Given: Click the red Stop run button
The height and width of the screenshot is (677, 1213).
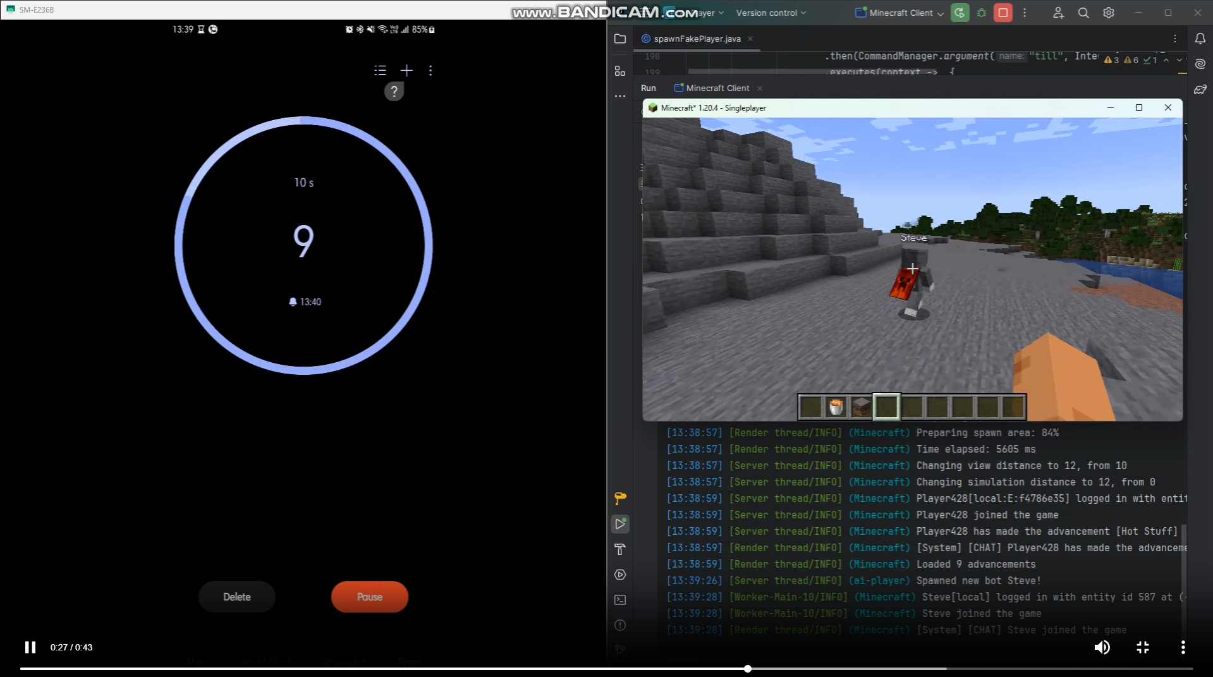Looking at the screenshot, I should pyautogui.click(x=1003, y=13).
